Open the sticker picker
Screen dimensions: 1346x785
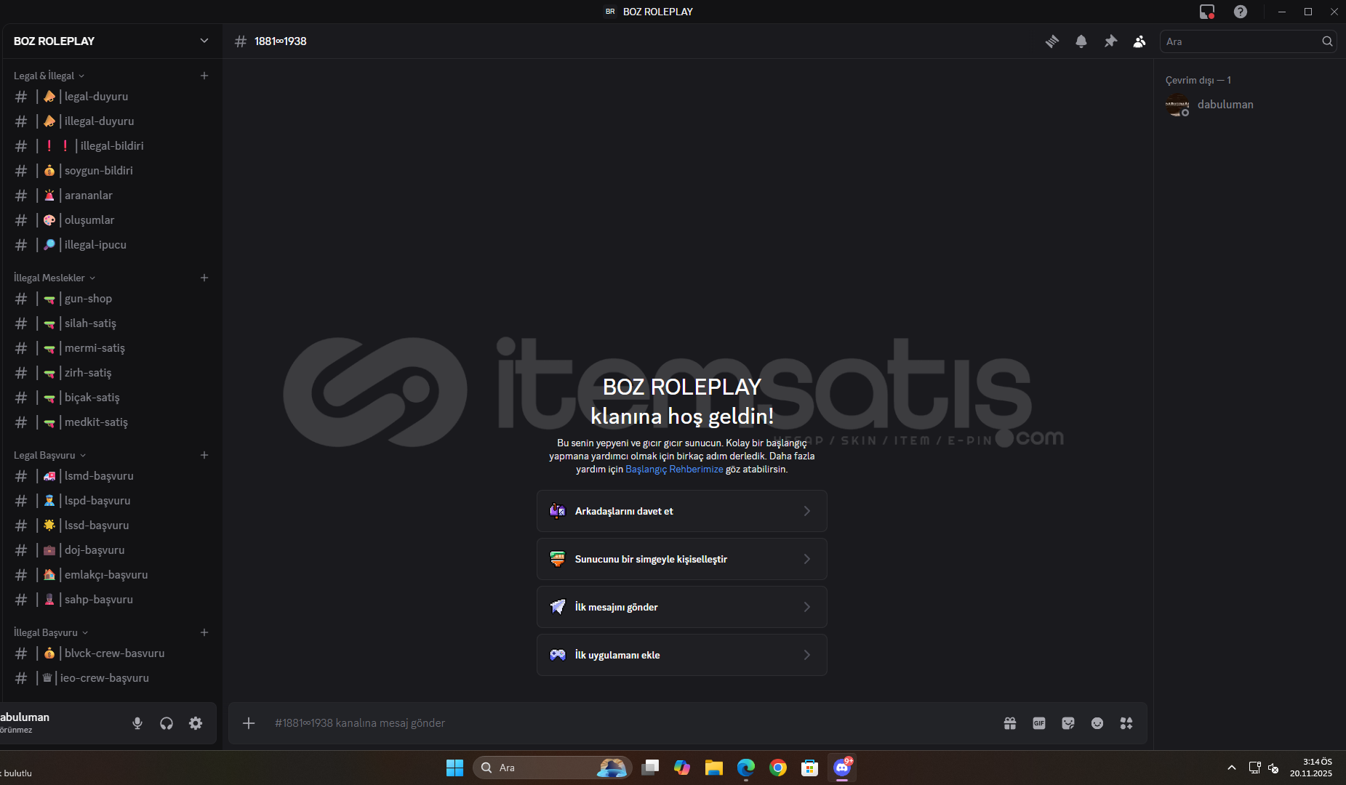click(x=1068, y=723)
